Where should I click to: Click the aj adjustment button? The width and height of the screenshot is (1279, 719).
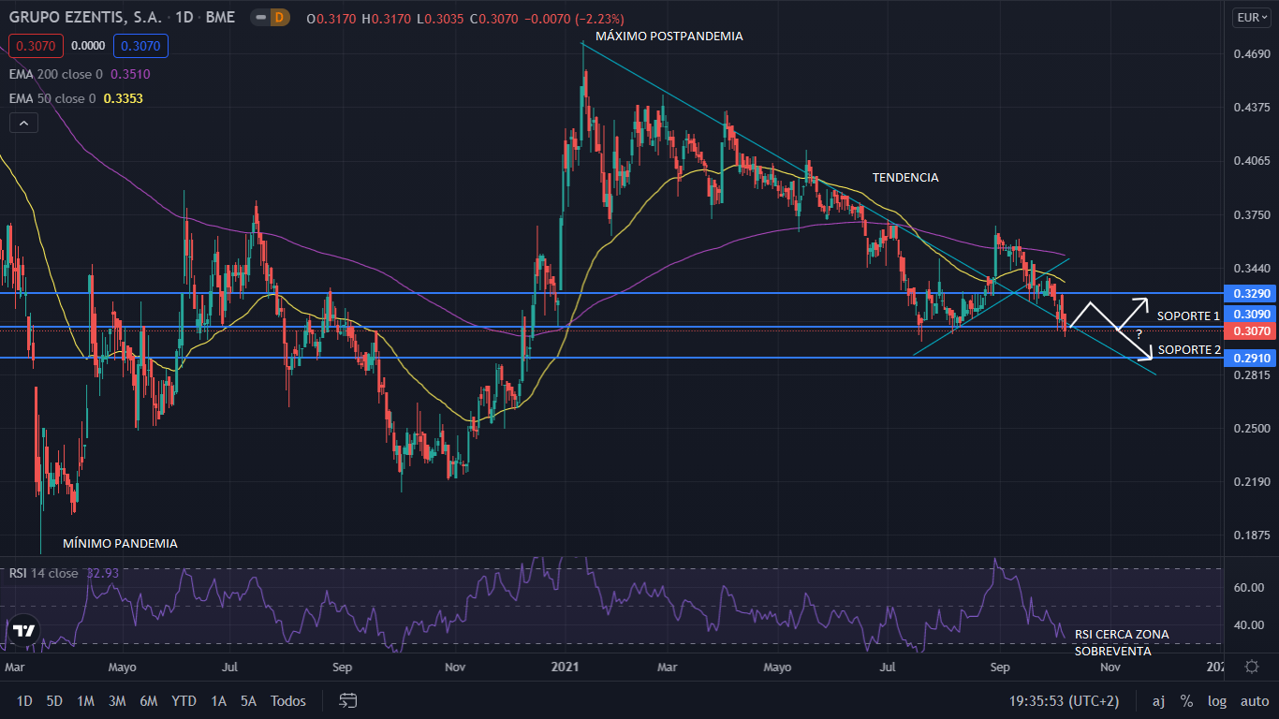click(1158, 700)
